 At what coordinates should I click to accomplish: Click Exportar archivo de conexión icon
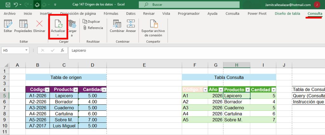pyautogui.click(x=153, y=24)
